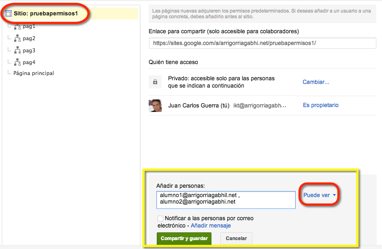This screenshot has height=249, width=382.
Task: Select pag3 in the page tree
Action: coord(29,50)
